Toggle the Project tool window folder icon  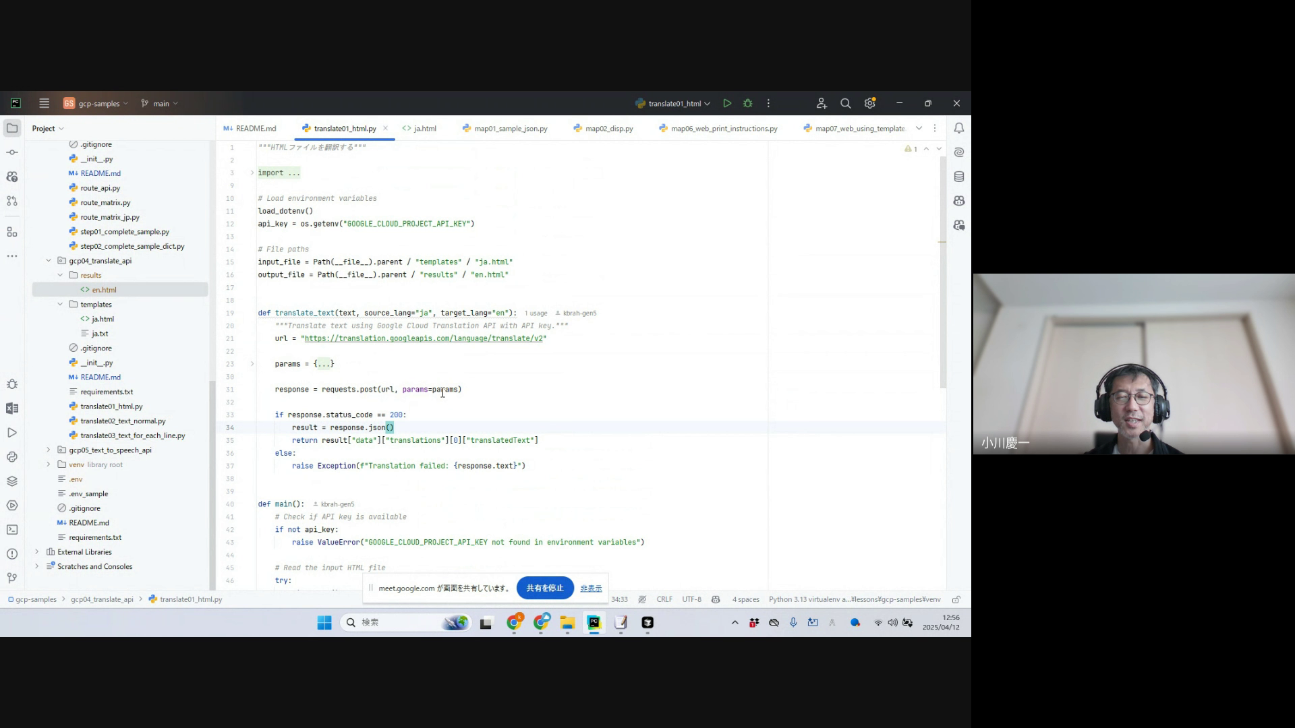pos(12,128)
